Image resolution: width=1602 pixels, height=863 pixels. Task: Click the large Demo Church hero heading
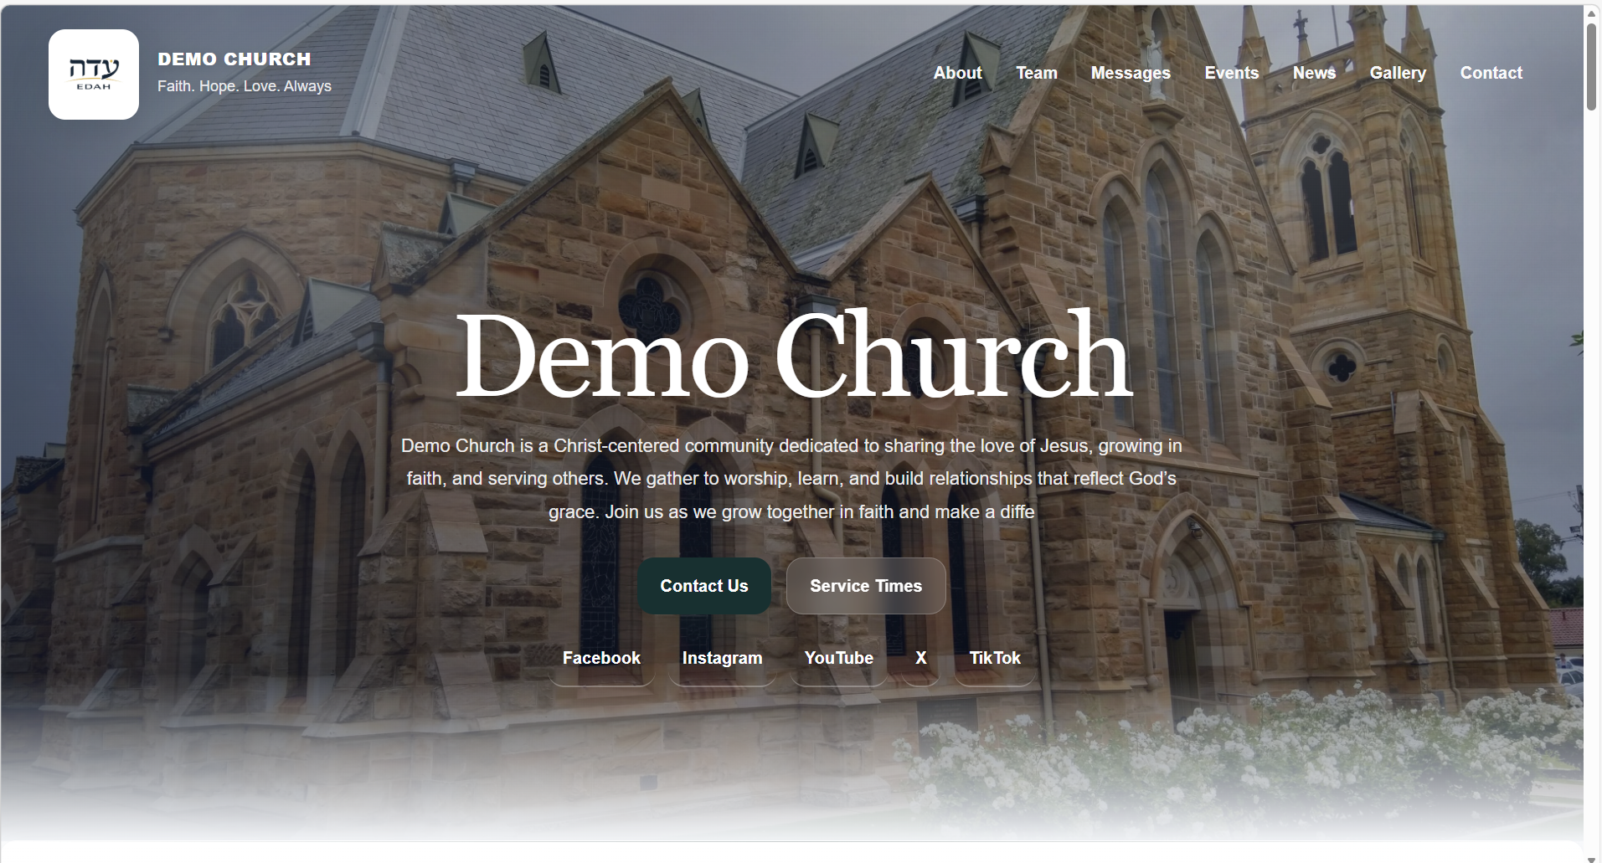click(x=793, y=355)
